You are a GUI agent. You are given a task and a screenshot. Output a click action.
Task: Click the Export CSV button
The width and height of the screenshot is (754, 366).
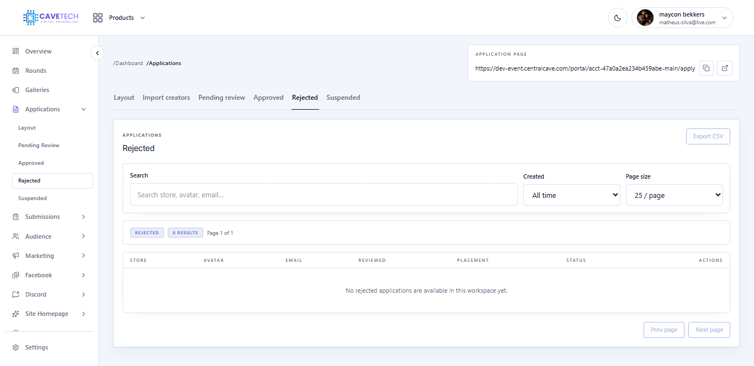tap(708, 136)
